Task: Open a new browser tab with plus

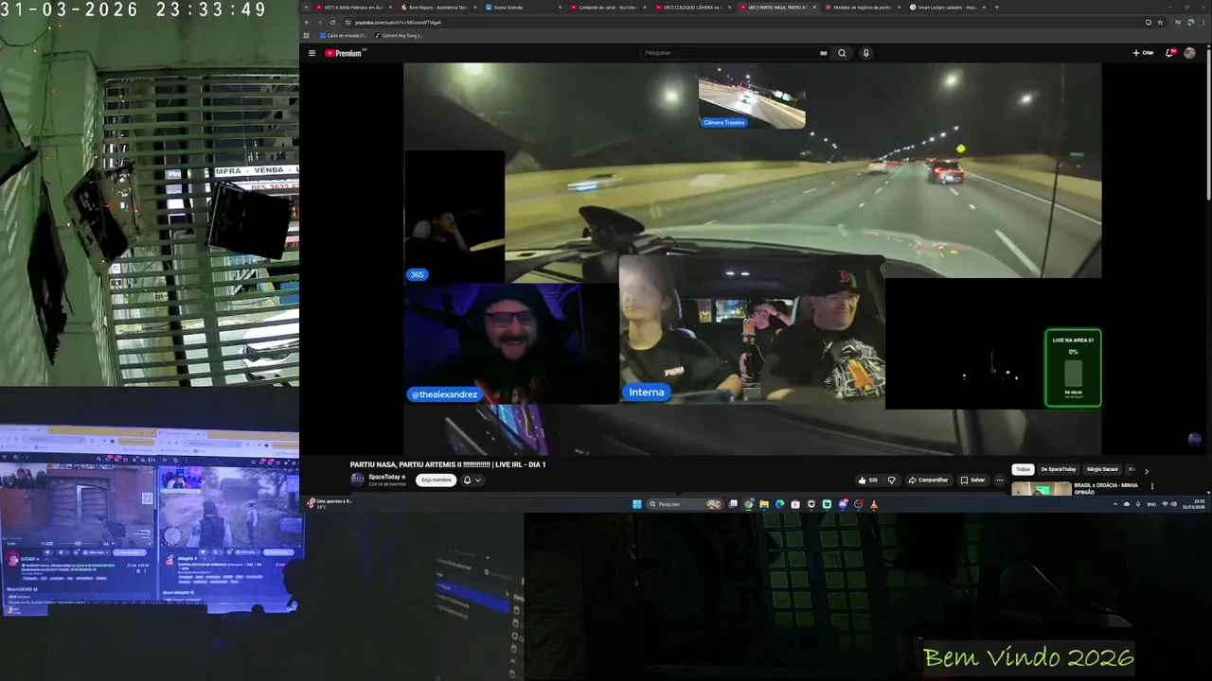Action: pyautogui.click(x=998, y=7)
